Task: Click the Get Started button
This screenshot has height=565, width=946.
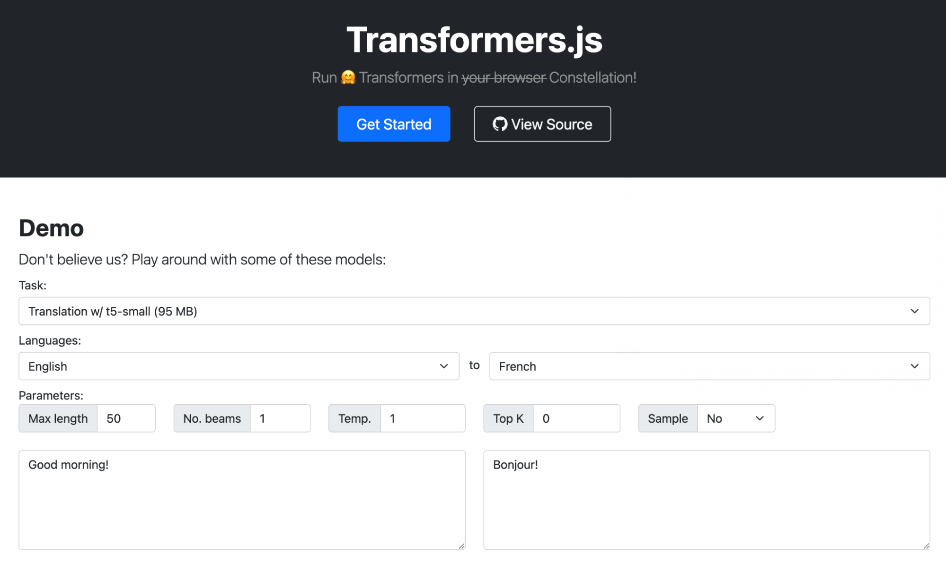Action: click(394, 124)
